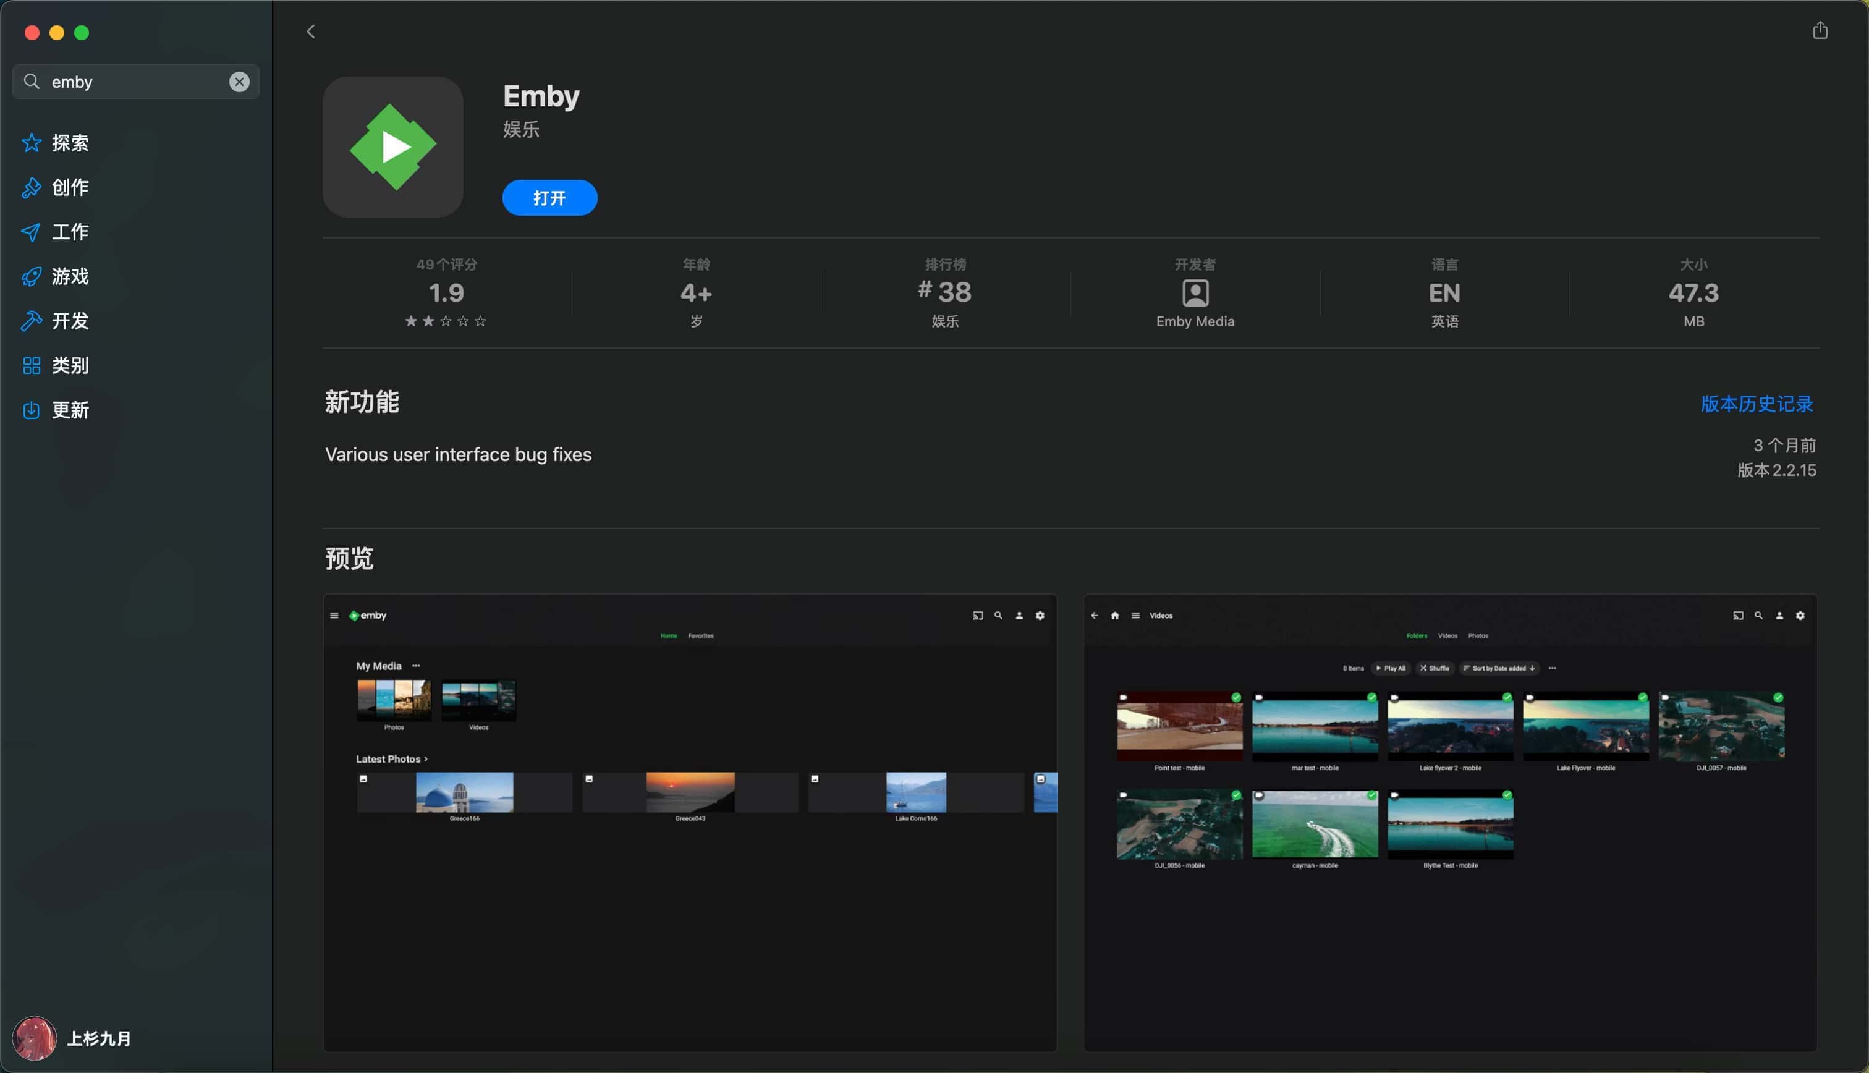Open the 探索 (Discover) sidebar section
Screen dimensions: 1869x1073
coord(69,143)
